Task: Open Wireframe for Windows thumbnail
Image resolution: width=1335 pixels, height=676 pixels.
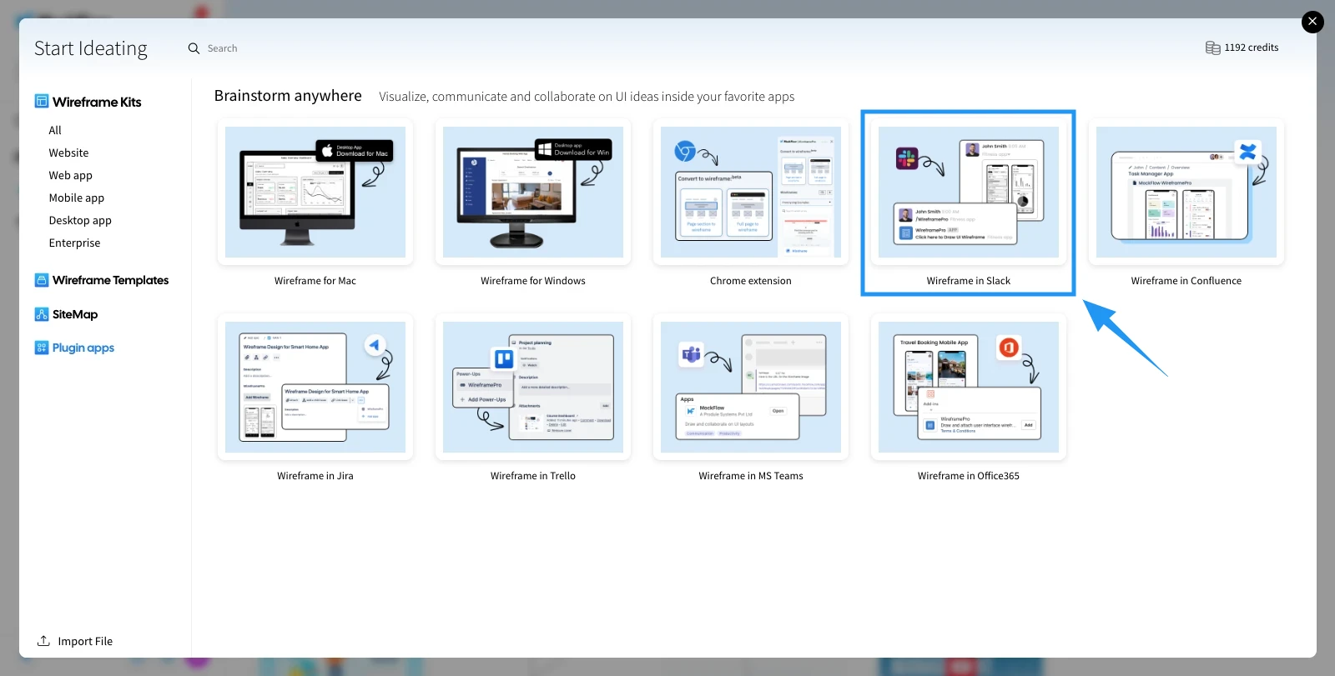Action: pyautogui.click(x=533, y=192)
